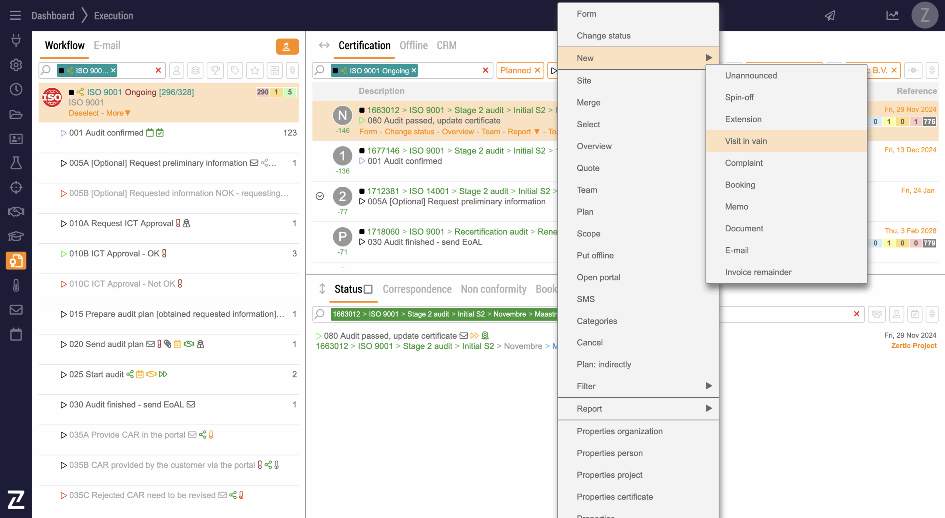
Task: Click the trophy filter icon
Action: point(215,70)
